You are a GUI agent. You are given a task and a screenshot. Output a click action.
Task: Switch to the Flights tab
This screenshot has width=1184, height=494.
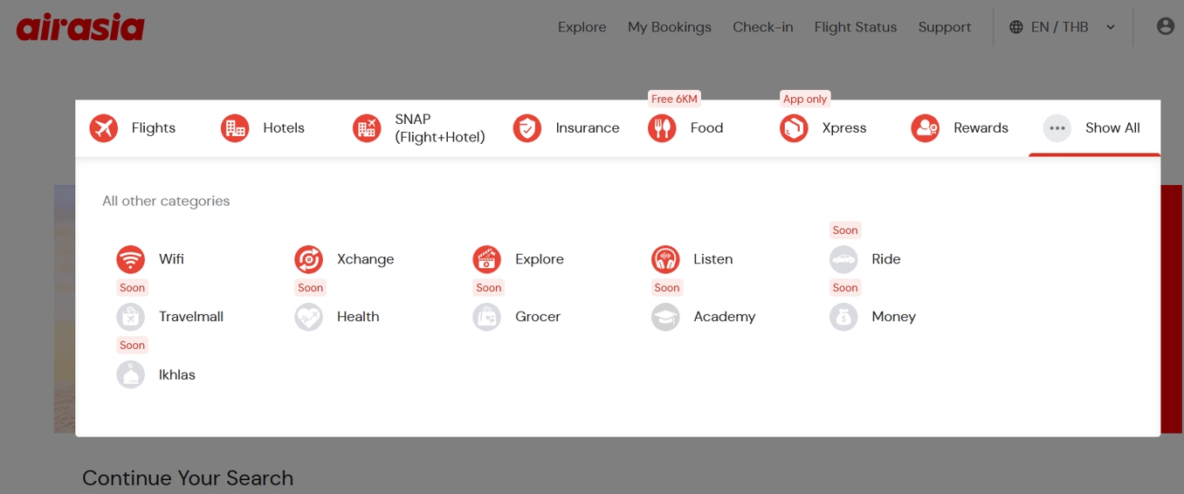coord(133,128)
